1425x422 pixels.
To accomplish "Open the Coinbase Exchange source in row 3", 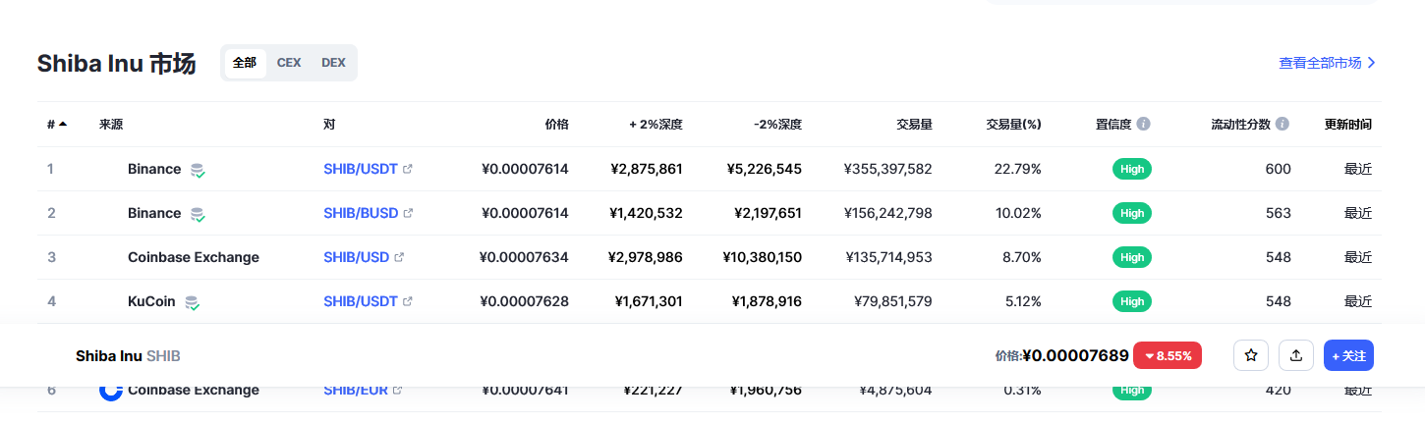I will click(x=194, y=257).
